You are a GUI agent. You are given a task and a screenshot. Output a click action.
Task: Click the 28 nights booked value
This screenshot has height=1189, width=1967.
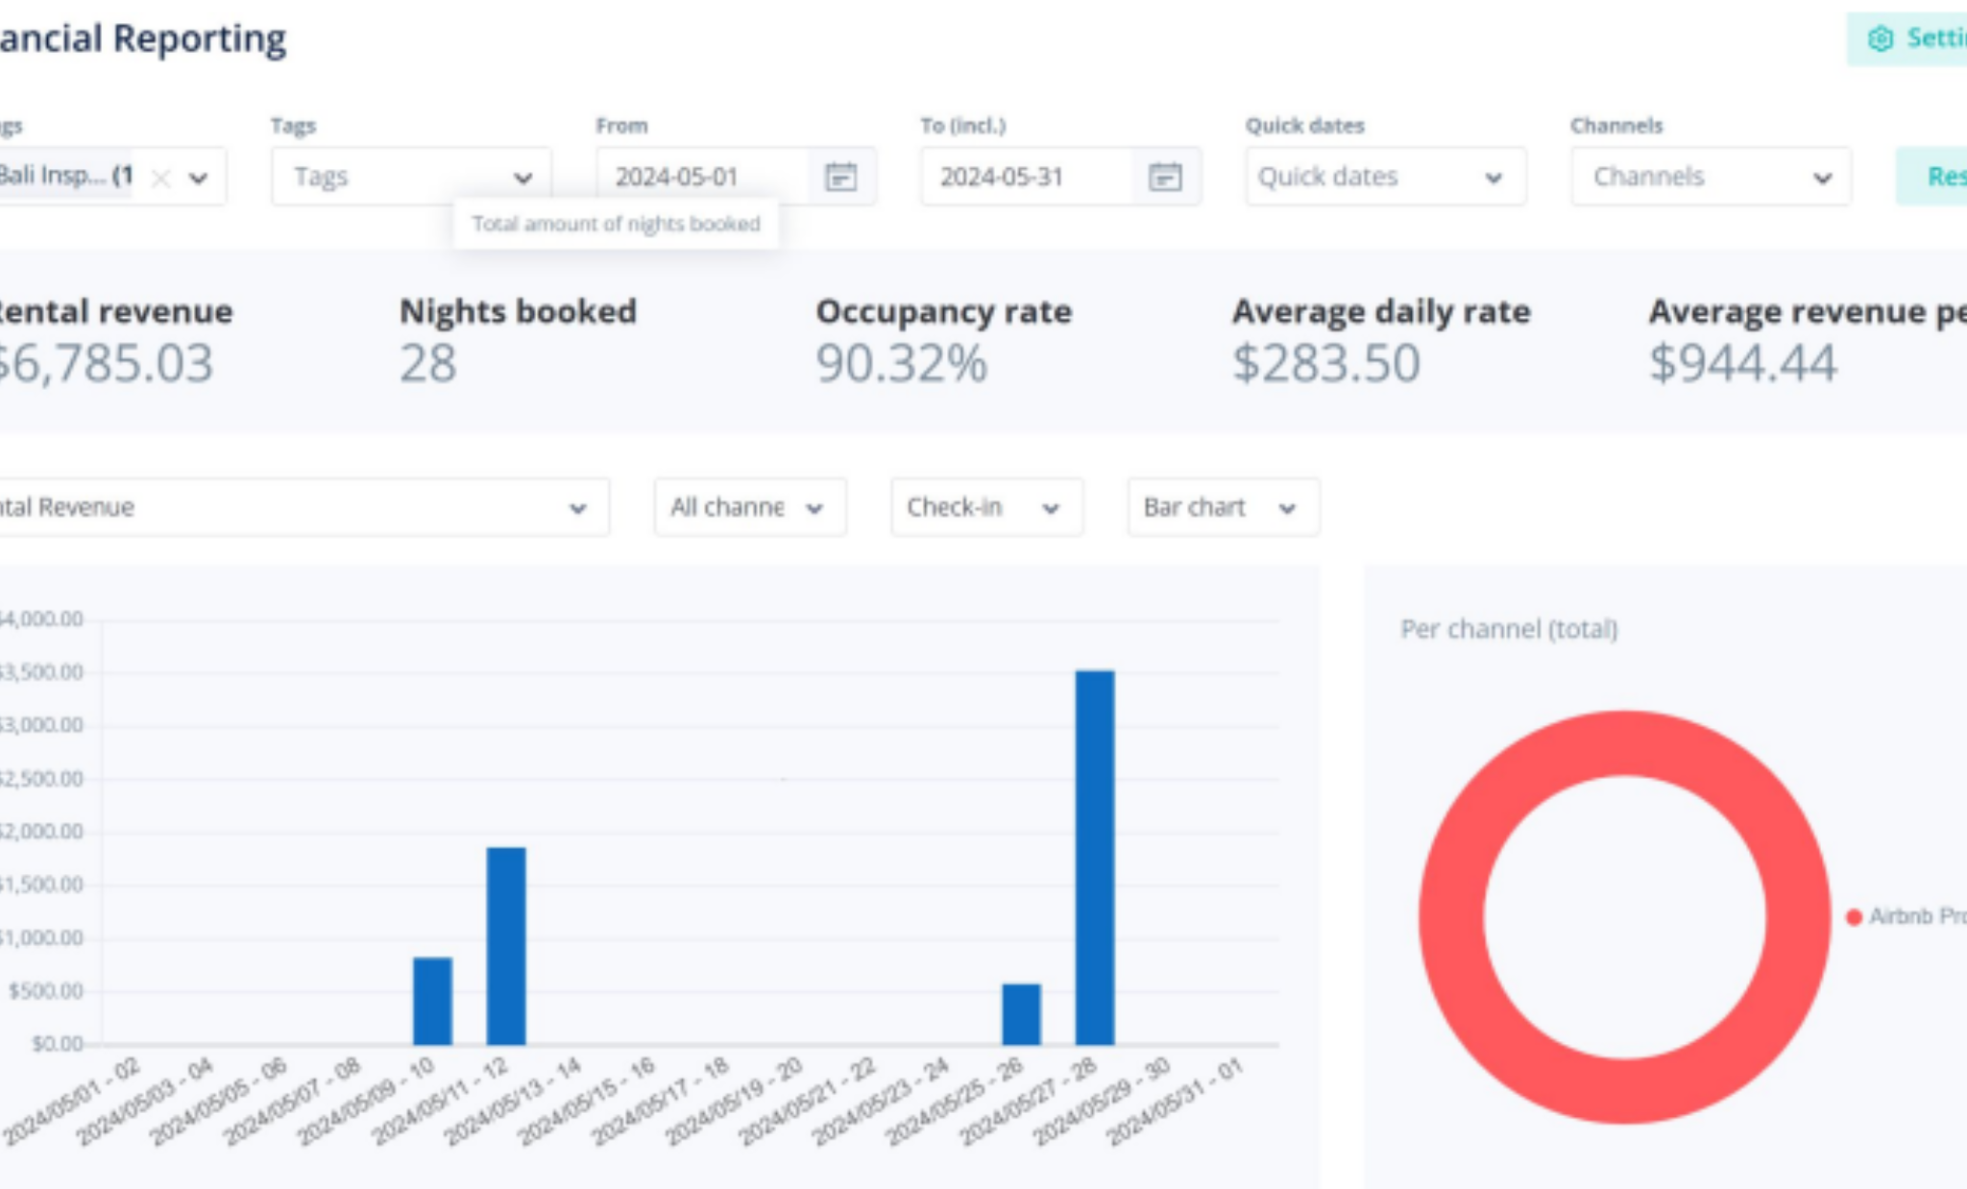point(427,363)
